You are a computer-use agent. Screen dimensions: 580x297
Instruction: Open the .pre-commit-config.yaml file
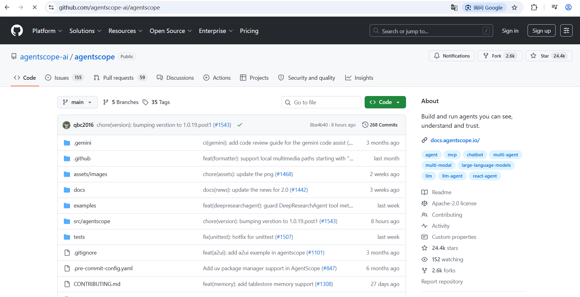tap(103, 268)
